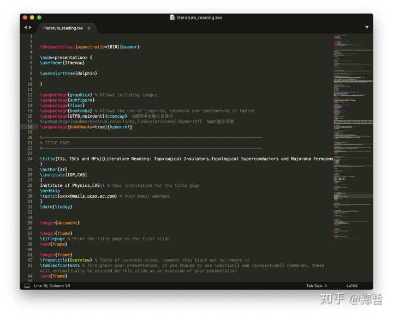Click line number 35 in gutter
Image resolution: width=393 pixels, height=316 pixels.
[30, 223]
